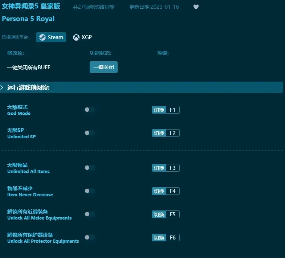Click the F5 hotkey switch button
The height and width of the screenshot is (258, 285).
point(166,214)
